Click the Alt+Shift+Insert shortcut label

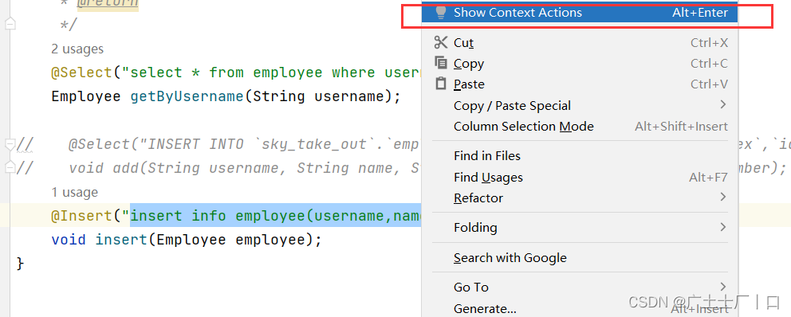(682, 126)
